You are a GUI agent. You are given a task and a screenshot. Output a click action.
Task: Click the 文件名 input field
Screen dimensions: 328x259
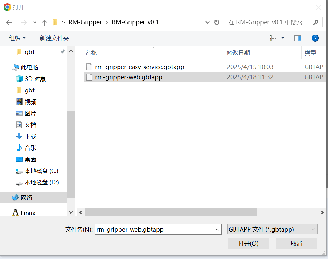[154, 229]
